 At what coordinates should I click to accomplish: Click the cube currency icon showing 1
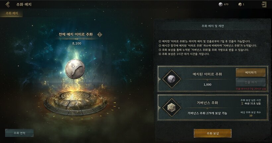click(x=240, y=4)
